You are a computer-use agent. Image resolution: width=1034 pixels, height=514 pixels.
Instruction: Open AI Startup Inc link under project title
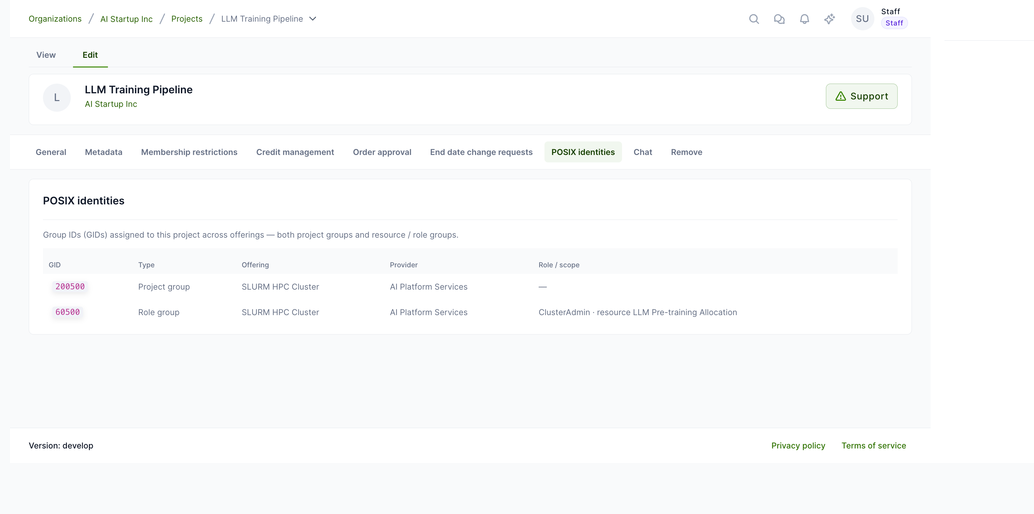111,104
